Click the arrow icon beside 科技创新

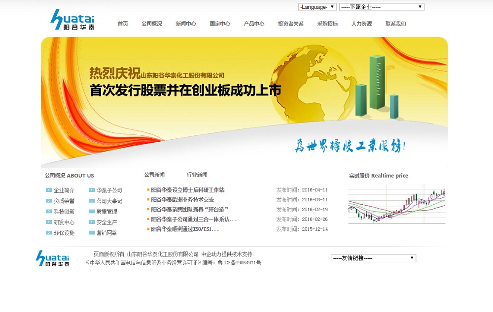[x=49, y=211]
